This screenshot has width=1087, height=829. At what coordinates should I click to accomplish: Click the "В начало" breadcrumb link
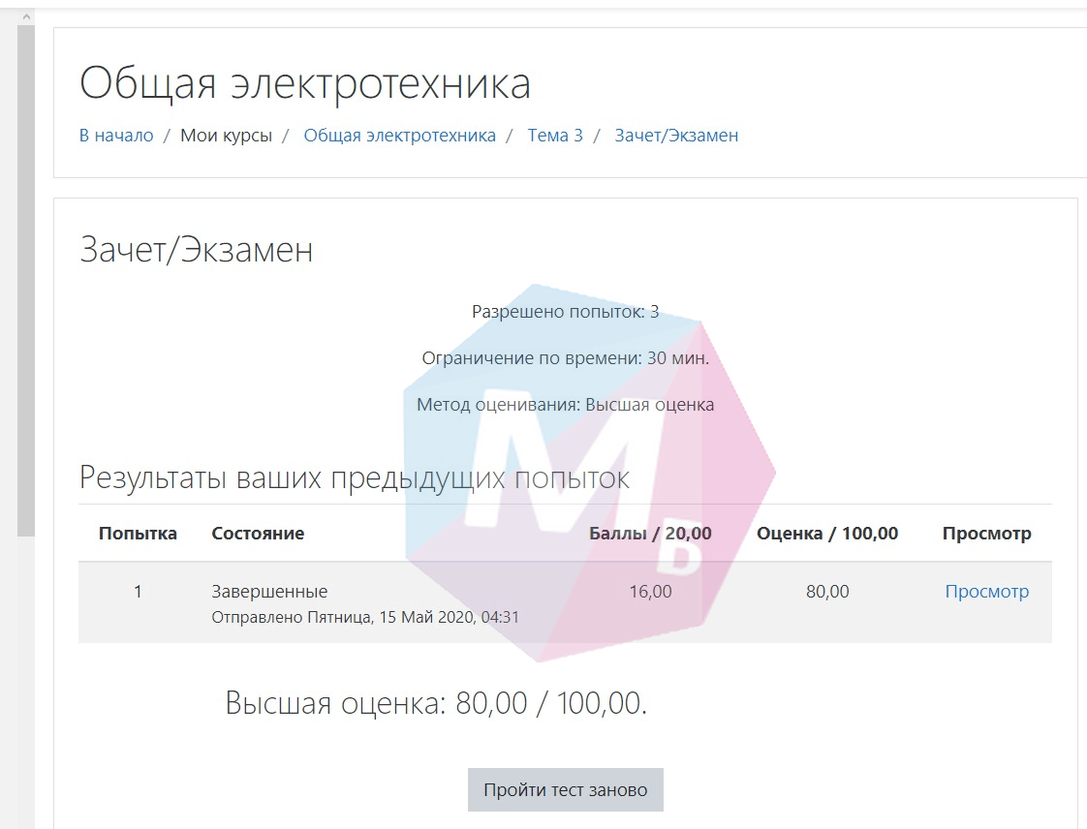[x=116, y=136]
